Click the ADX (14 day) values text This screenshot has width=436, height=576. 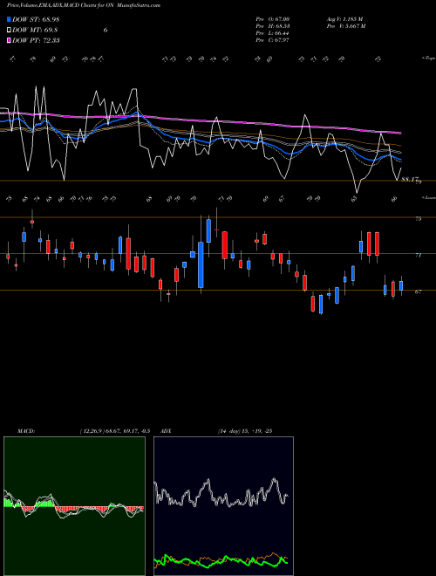click(245, 431)
